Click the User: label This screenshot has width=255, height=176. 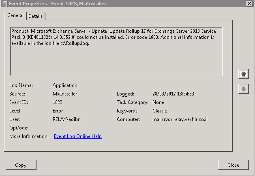15,119
